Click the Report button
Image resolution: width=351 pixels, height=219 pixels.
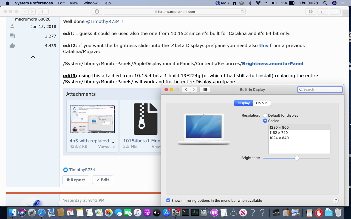(x=76, y=180)
